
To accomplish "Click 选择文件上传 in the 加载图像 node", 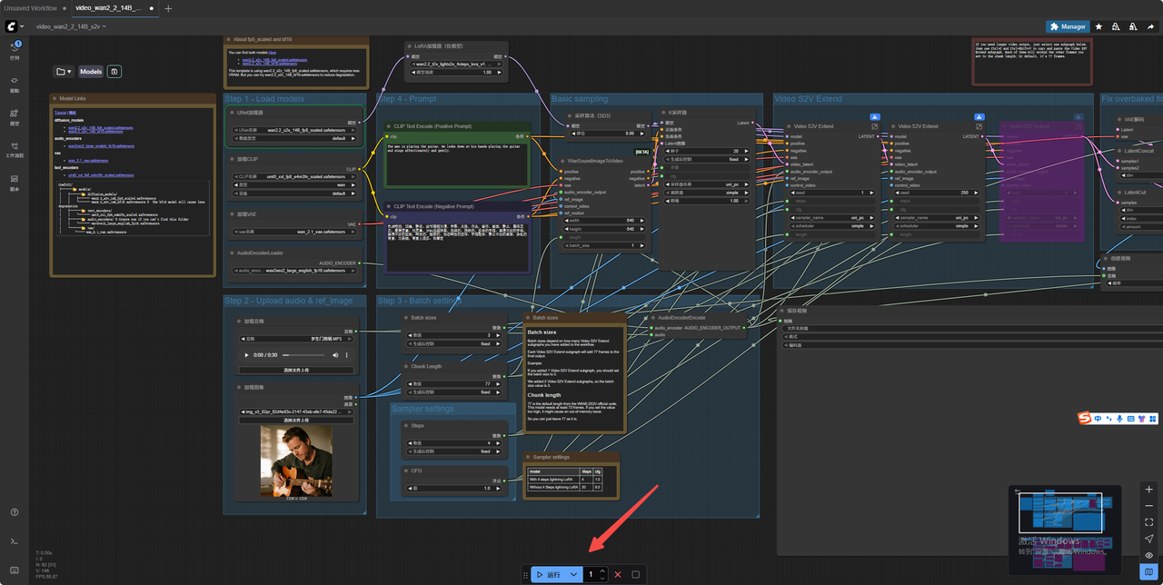I will (295, 421).
